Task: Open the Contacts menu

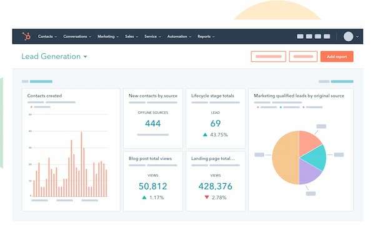Action: pyautogui.click(x=47, y=36)
